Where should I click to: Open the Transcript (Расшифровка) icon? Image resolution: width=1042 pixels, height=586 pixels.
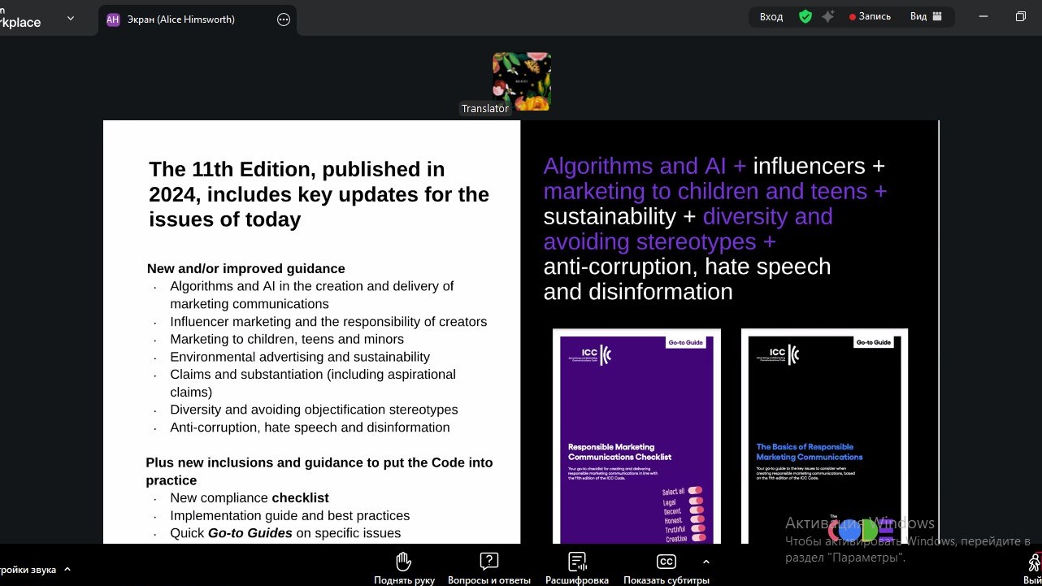577,562
